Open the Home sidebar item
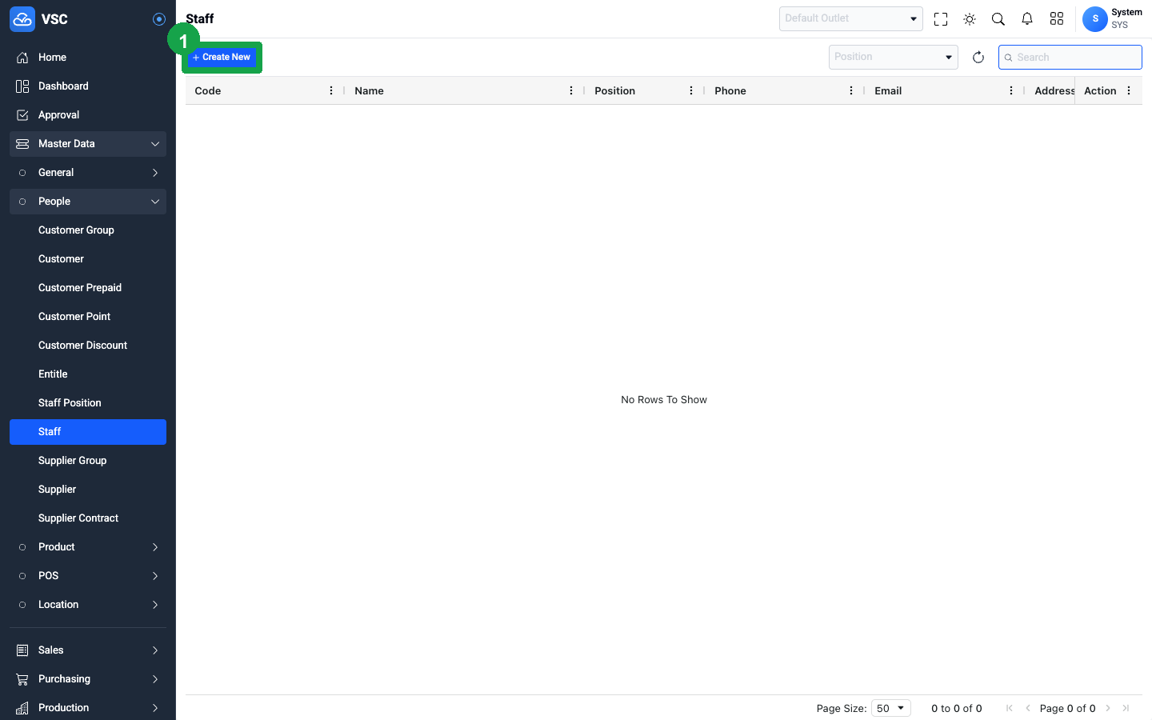This screenshot has width=1152, height=720. pos(88,58)
